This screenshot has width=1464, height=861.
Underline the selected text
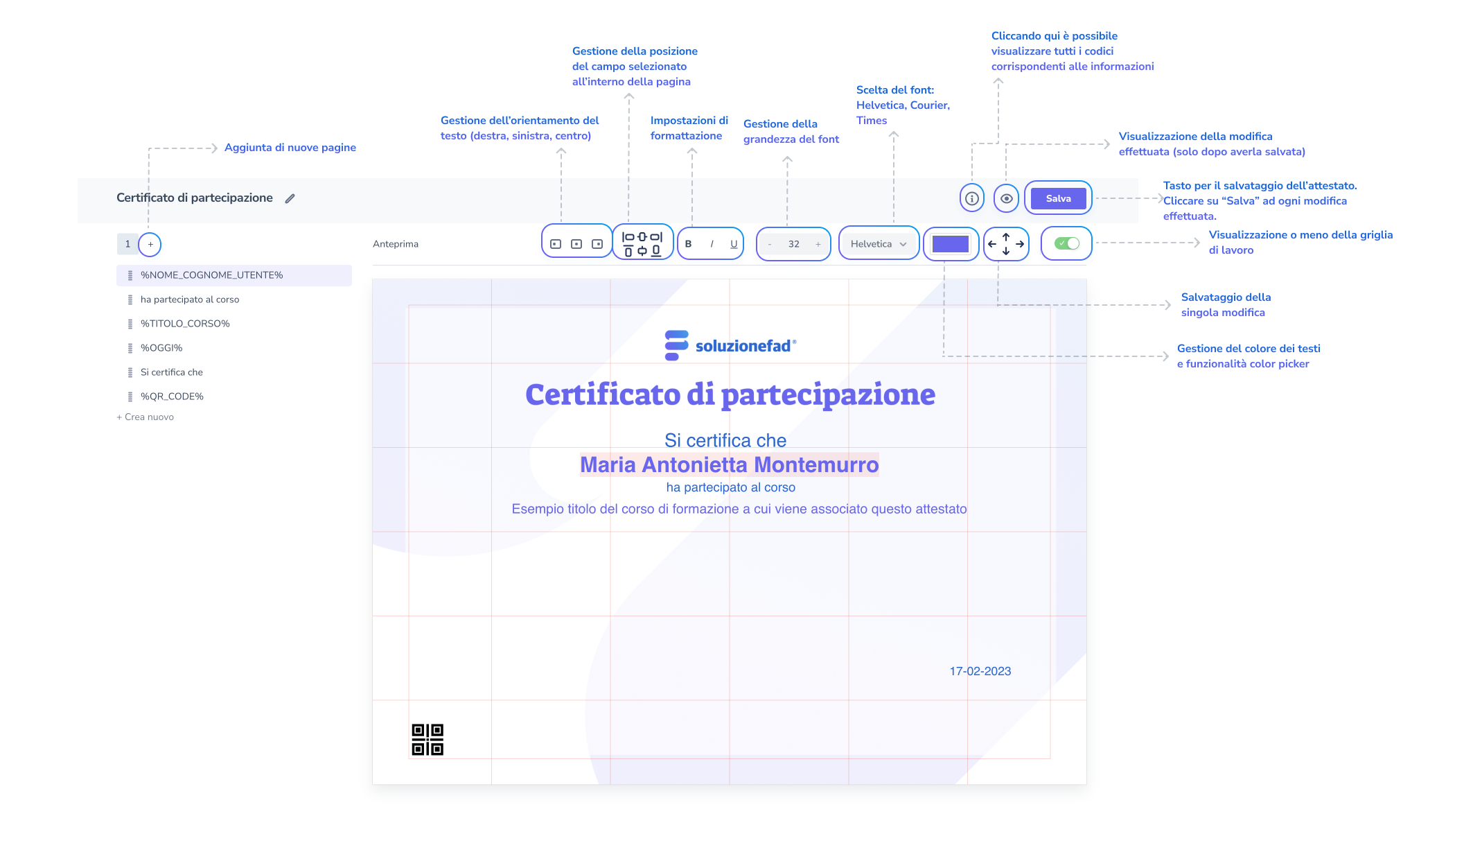pos(734,244)
